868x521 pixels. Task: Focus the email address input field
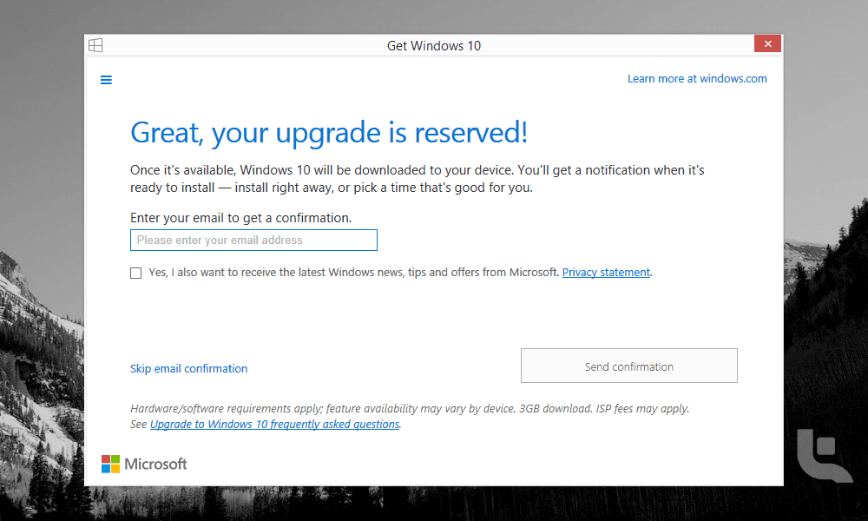[253, 241]
